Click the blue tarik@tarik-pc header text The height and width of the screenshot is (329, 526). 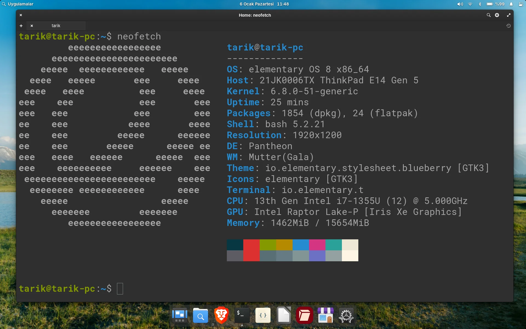pos(265,47)
